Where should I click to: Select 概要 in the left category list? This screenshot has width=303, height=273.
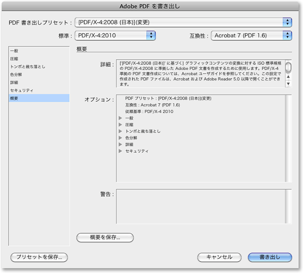coord(15,98)
